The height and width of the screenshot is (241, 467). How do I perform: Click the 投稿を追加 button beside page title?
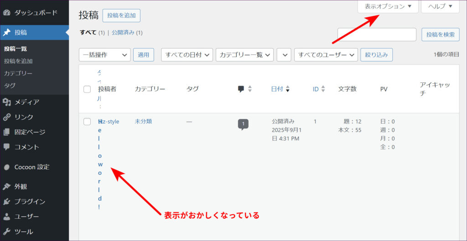121,15
